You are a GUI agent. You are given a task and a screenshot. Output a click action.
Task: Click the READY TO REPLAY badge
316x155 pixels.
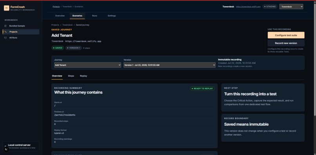(202, 89)
